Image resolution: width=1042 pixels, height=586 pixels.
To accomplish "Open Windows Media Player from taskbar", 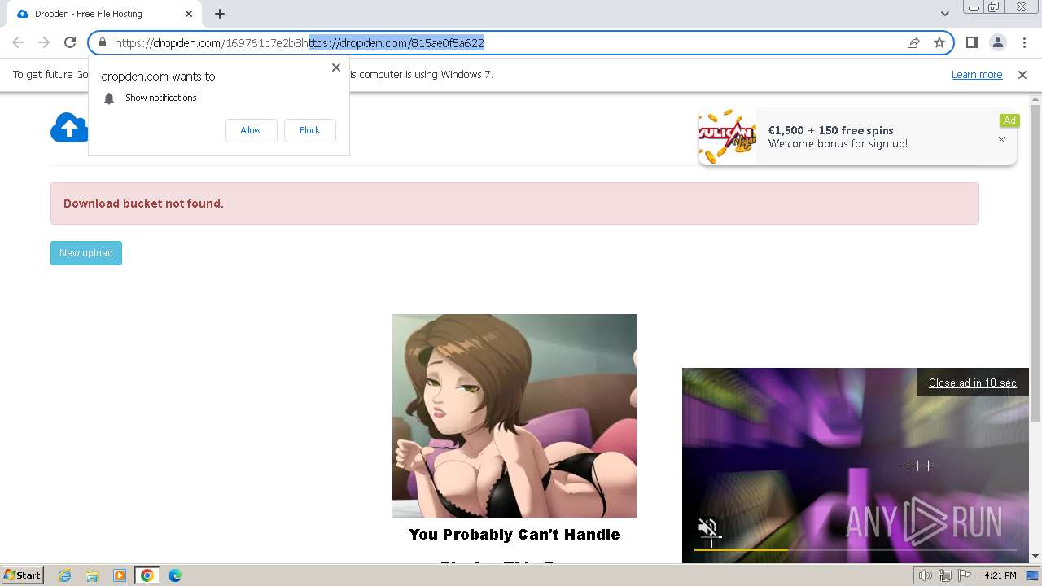I will point(120,575).
